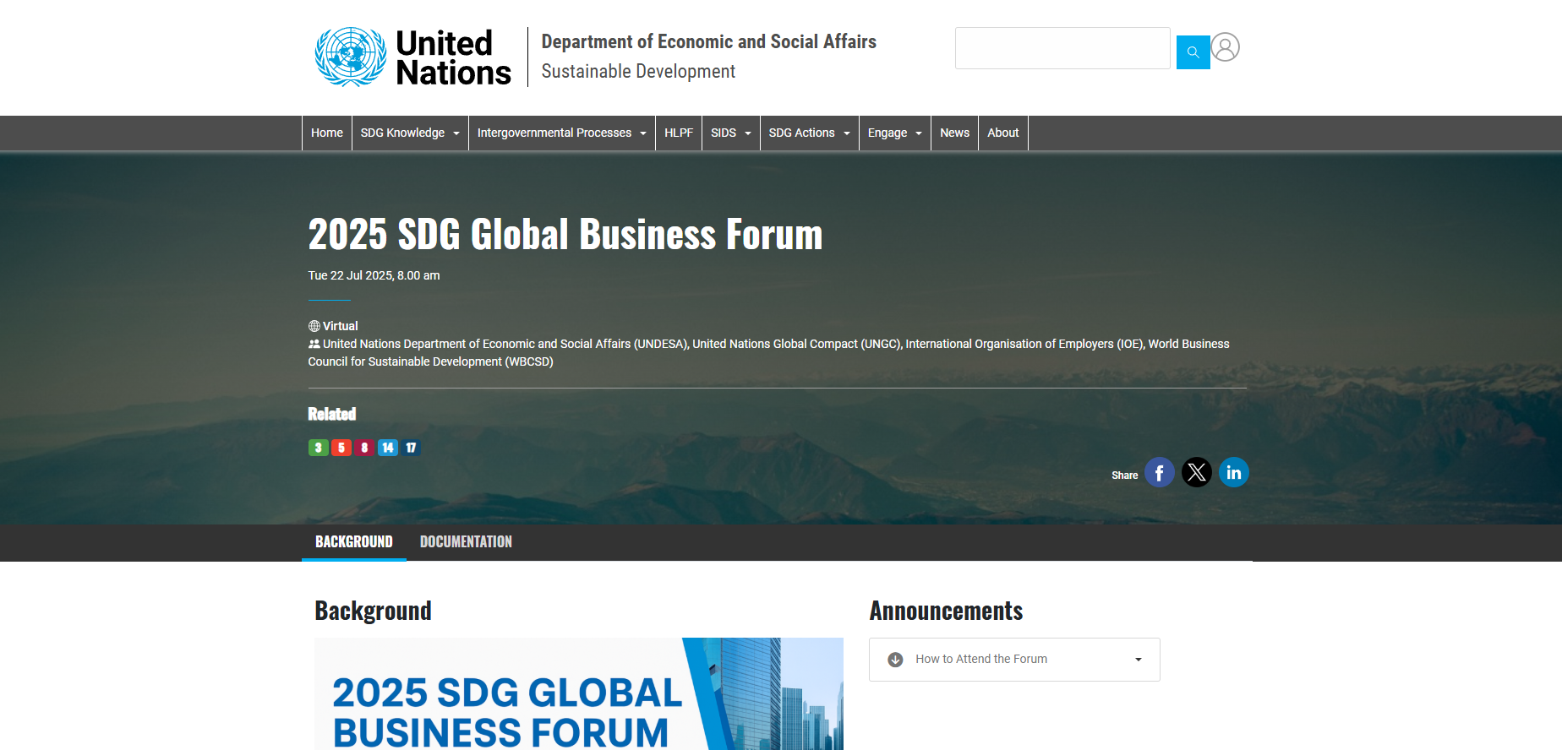
Task: Open the About menu item
Action: click(x=1003, y=133)
